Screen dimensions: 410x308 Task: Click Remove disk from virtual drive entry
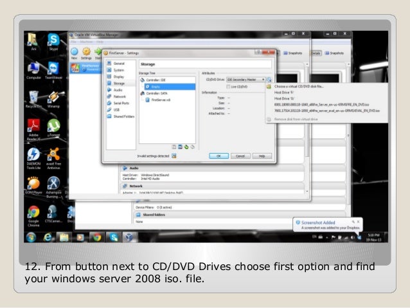[296, 120]
